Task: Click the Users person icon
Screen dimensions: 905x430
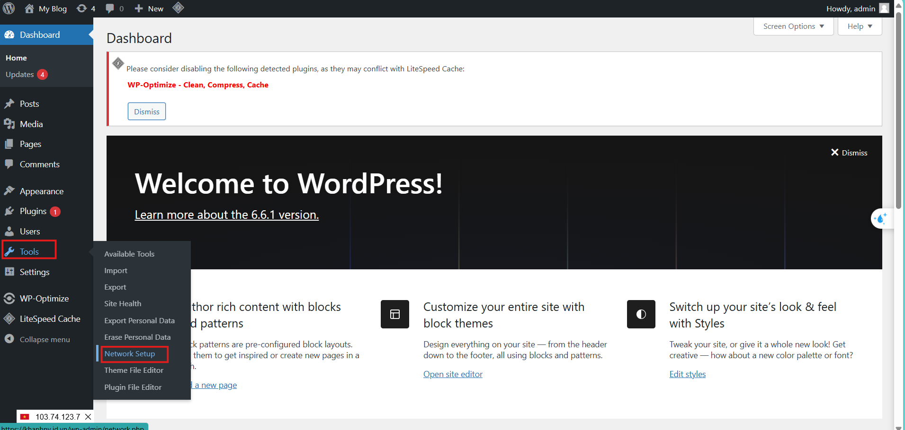Action: [x=9, y=232]
